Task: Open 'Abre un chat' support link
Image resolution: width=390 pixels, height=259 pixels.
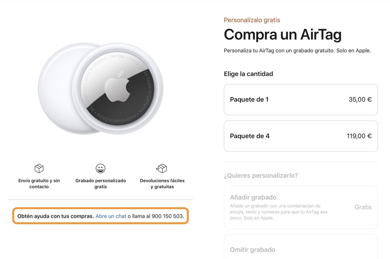Action: tap(111, 216)
